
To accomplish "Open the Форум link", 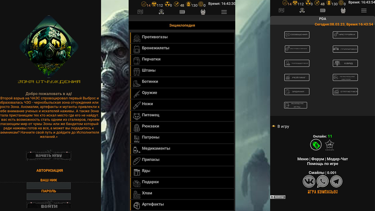I will (318, 159).
